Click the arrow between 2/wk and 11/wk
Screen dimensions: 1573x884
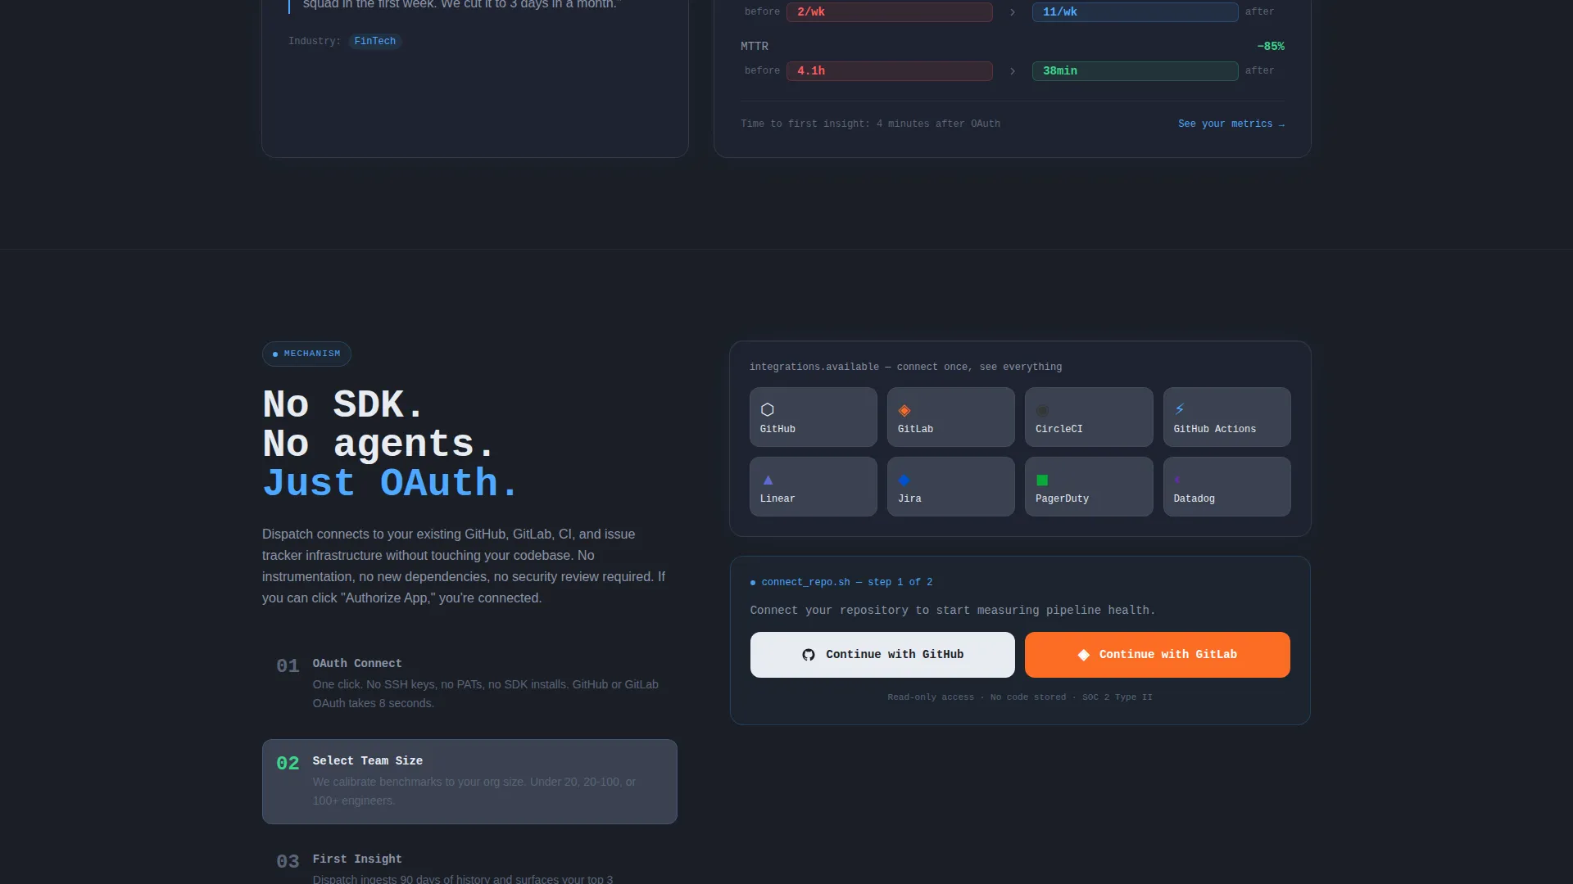pyautogui.click(x=1013, y=12)
